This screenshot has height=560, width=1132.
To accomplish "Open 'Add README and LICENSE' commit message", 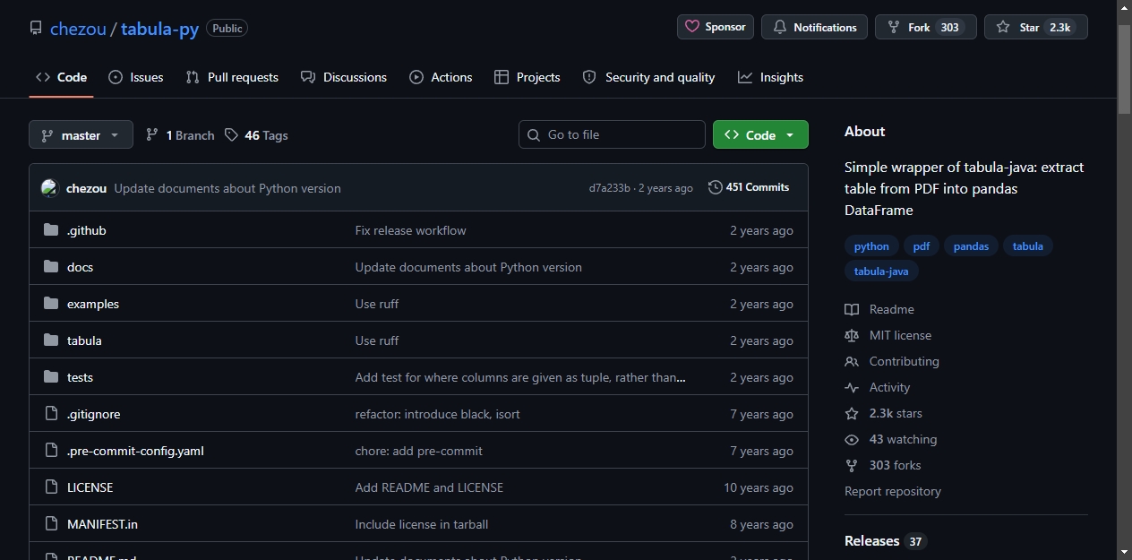I will [x=429, y=487].
